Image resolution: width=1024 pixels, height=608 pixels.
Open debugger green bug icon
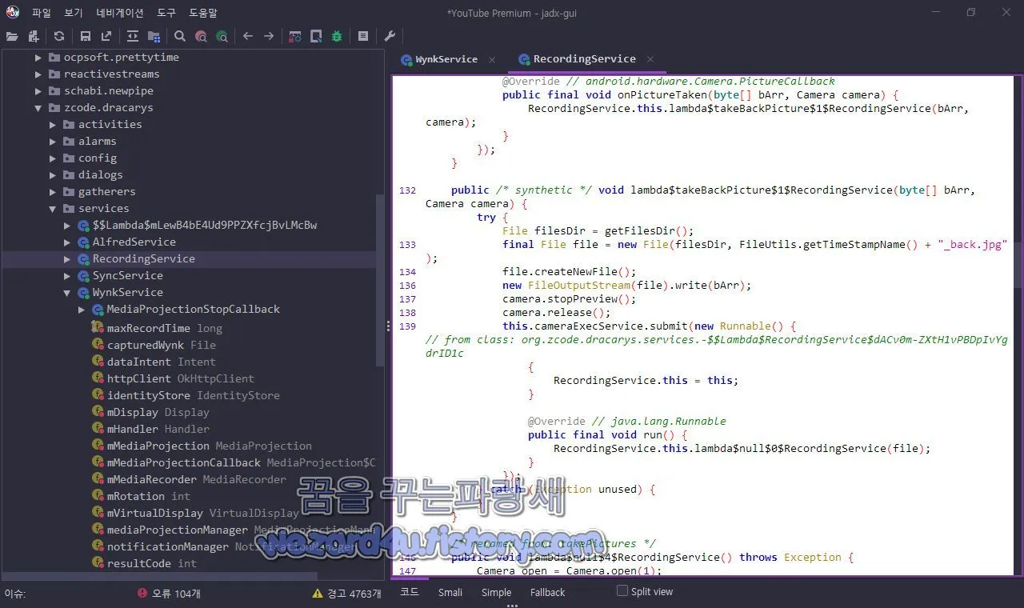coord(337,36)
